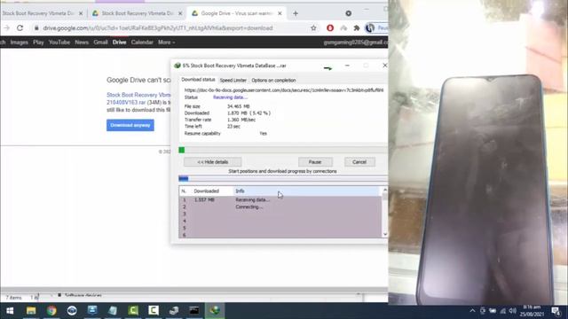Screen dimensions: 568x319
Task: Open the blue round app on taskbar
Action: point(72,311)
